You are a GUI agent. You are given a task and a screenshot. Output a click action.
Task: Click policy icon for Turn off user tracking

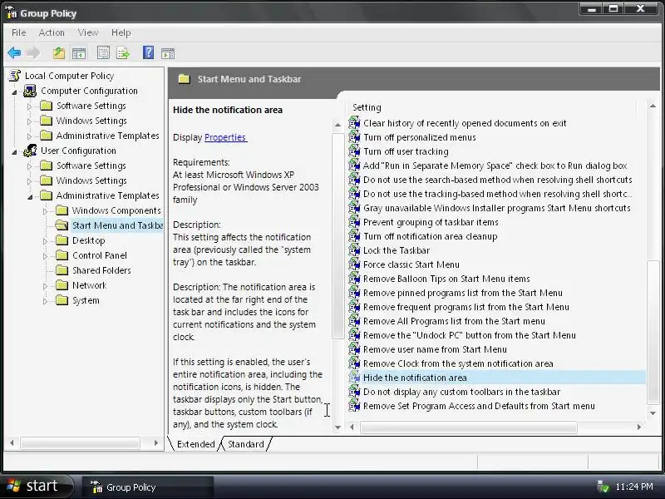coord(354,151)
